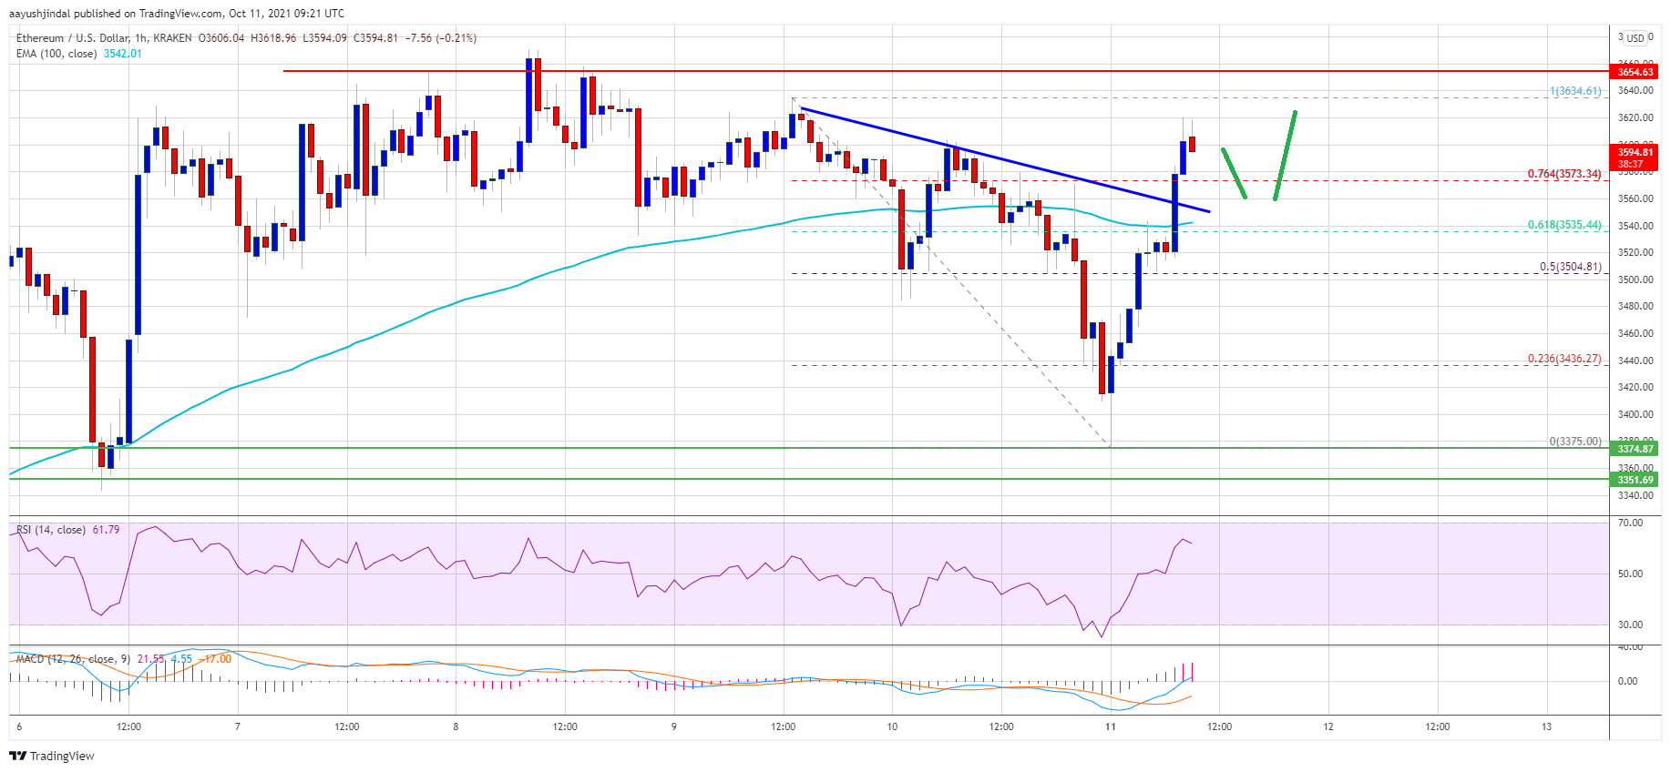Click Fibonacci label 0.618(3535.44)
The width and height of the screenshot is (1671, 772).
pos(1564,225)
